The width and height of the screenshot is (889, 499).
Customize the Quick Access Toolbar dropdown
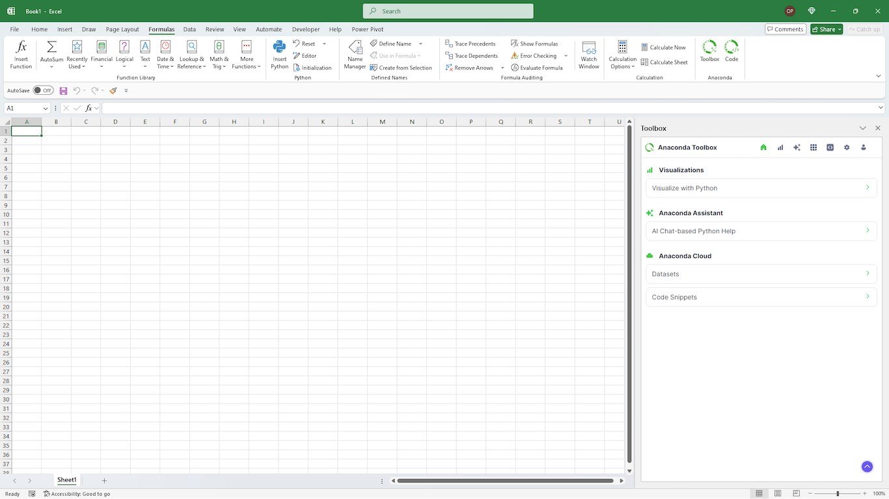coord(126,91)
